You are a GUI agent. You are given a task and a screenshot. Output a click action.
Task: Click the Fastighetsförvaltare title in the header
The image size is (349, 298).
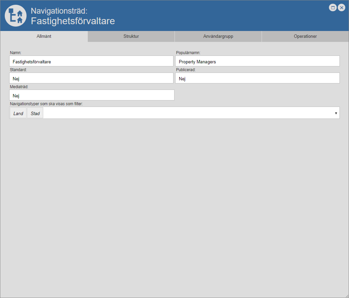pyautogui.click(x=73, y=21)
